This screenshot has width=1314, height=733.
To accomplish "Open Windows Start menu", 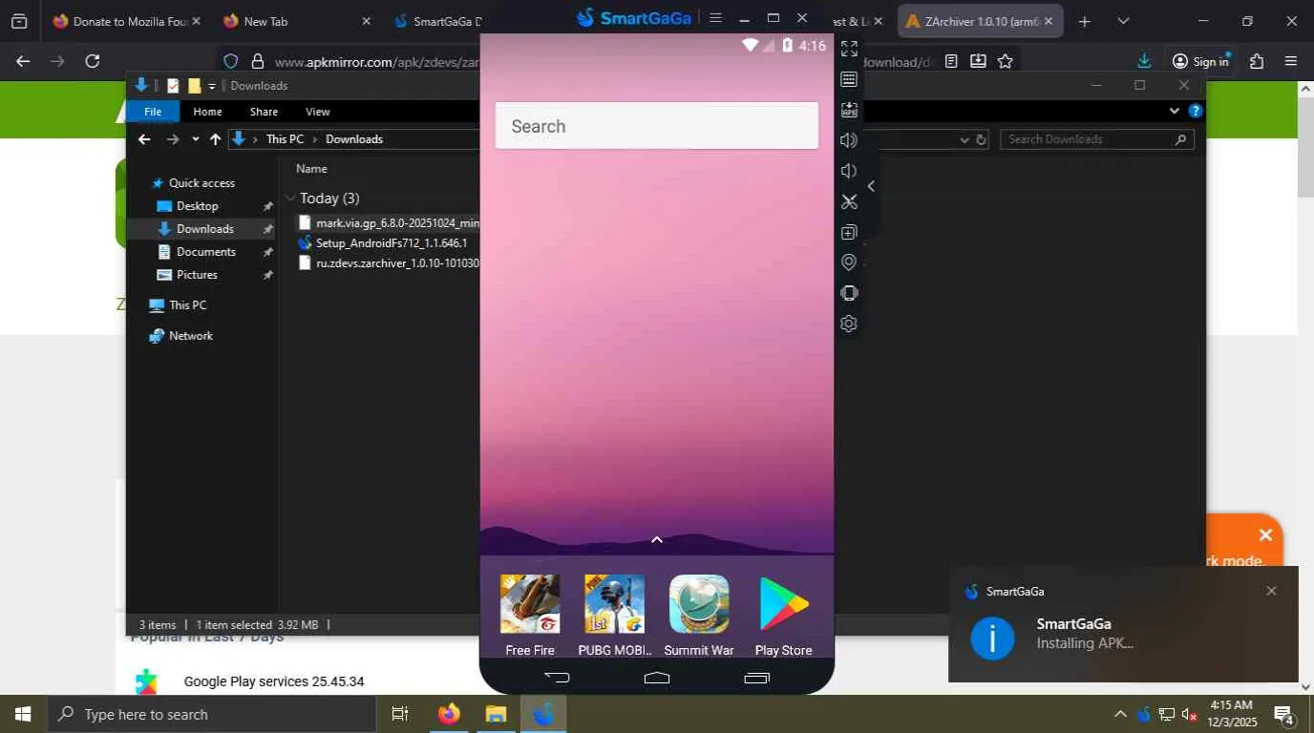I will point(23,714).
